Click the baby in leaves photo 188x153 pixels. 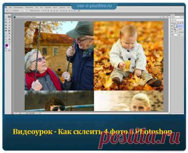point(129,56)
